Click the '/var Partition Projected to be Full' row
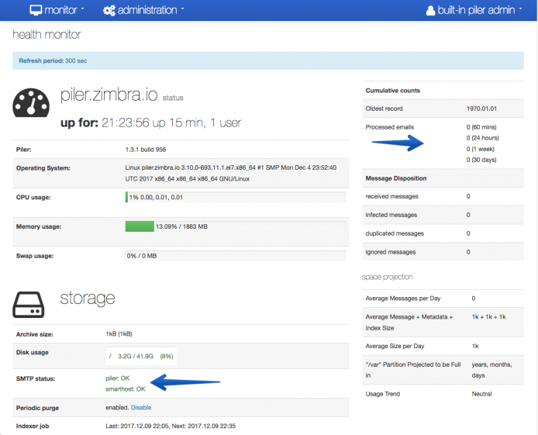This screenshot has height=435, width=538. click(x=443, y=370)
